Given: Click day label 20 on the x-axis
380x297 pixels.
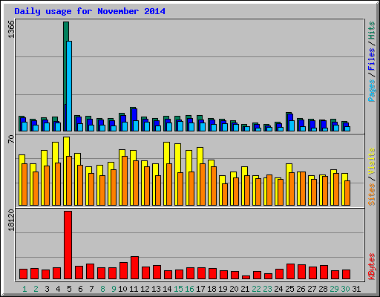Looking at the screenshot, I should (x=234, y=289).
